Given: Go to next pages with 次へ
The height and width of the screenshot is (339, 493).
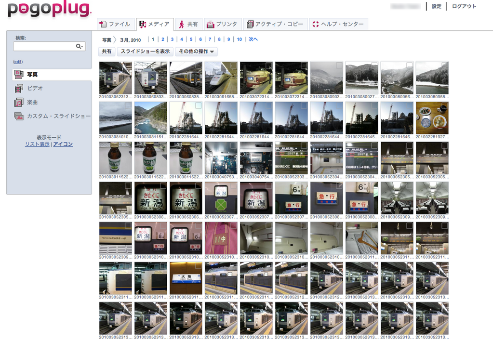Looking at the screenshot, I should (253, 39).
